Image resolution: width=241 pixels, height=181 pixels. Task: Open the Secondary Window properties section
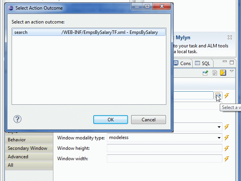pyautogui.click(x=29, y=148)
